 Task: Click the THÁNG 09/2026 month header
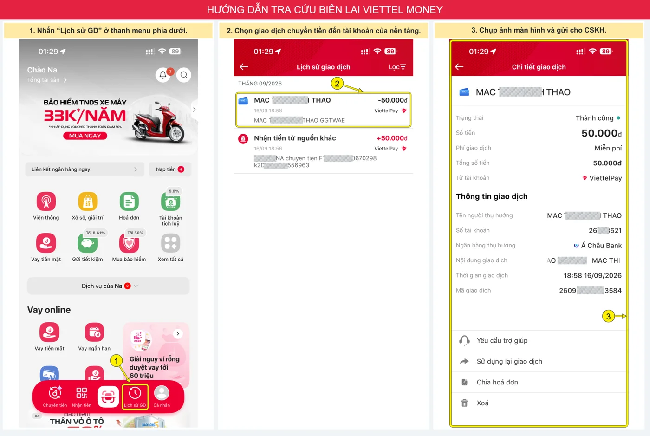click(260, 84)
